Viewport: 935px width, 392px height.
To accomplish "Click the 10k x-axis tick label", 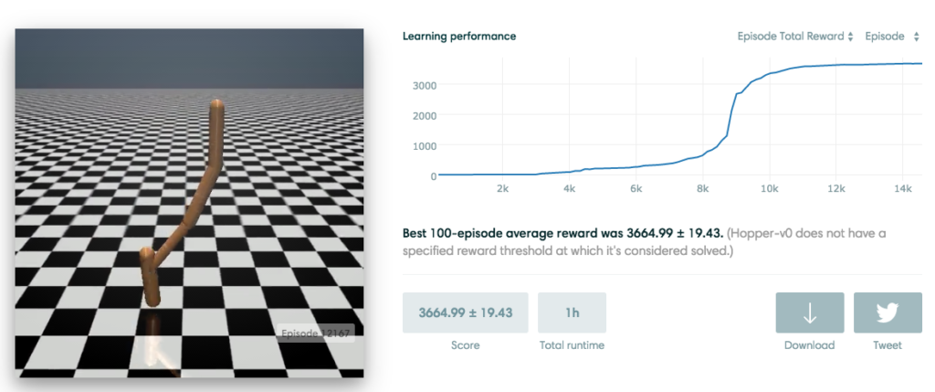I will pyautogui.click(x=769, y=189).
